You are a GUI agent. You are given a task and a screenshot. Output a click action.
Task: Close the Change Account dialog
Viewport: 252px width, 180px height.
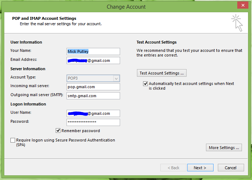pyautogui.click(x=243, y=5)
